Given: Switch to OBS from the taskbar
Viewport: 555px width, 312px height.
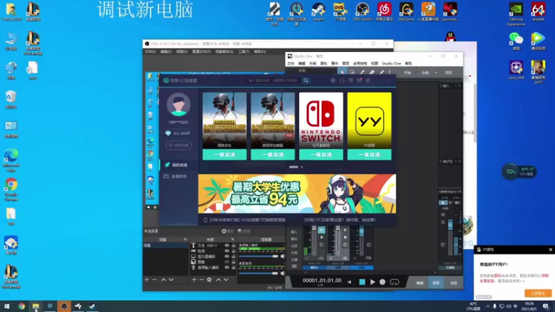Looking at the screenshot, I should coord(64,306).
